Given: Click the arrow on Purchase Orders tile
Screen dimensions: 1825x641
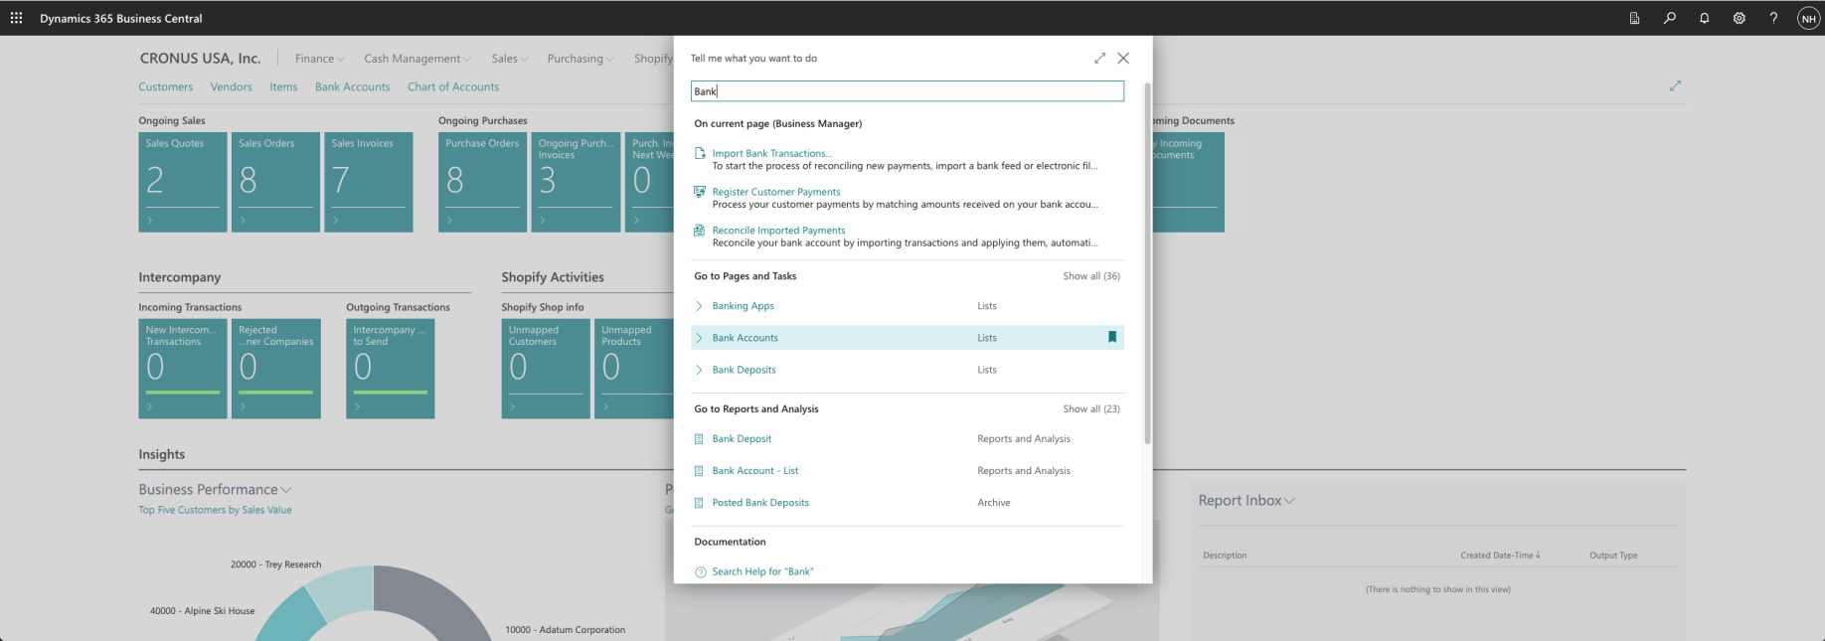Looking at the screenshot, I should pyautogui.click(x=450, y=220).
